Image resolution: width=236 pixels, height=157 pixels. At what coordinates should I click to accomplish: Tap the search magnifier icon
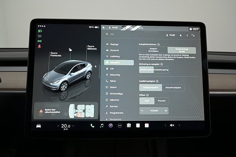(107, 34)
